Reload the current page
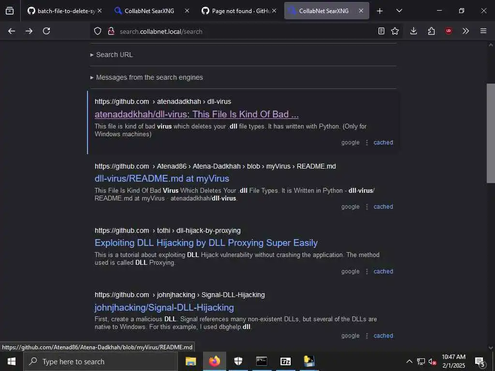Screen dimensions: 495x371 [46, 31]
